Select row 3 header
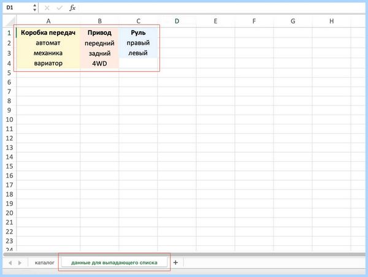Image resolution: width=368 pixels, height=277 pixels. 9,53
